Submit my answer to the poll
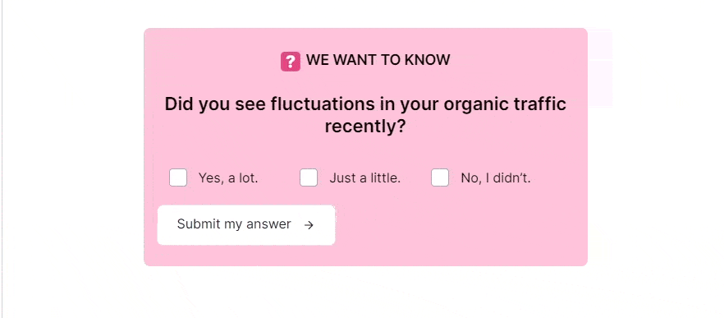The height and width of the screenshot is (318, 724). pyautogui.click(x=246, y=225)
